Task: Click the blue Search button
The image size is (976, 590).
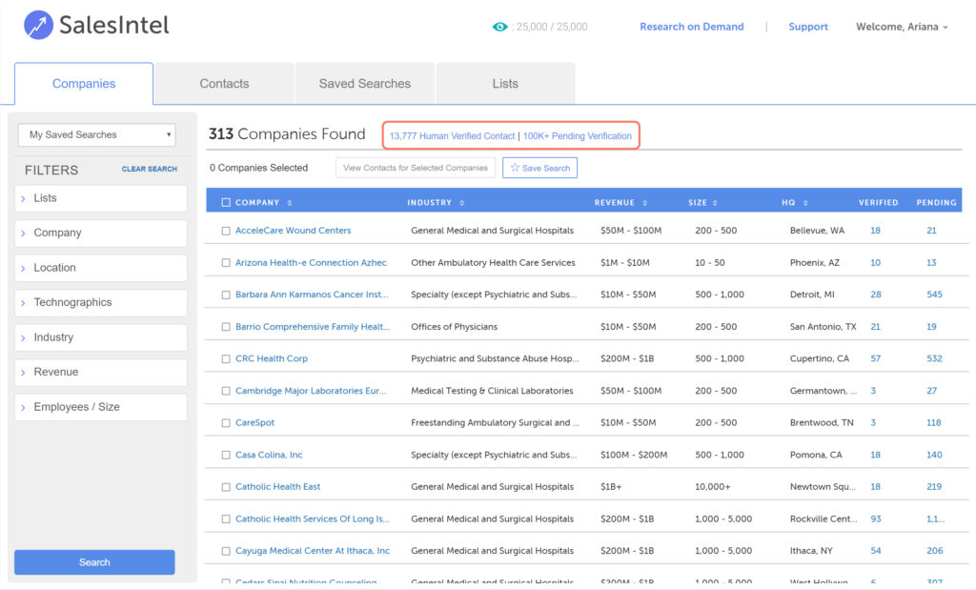Action: tap(94, 562)
